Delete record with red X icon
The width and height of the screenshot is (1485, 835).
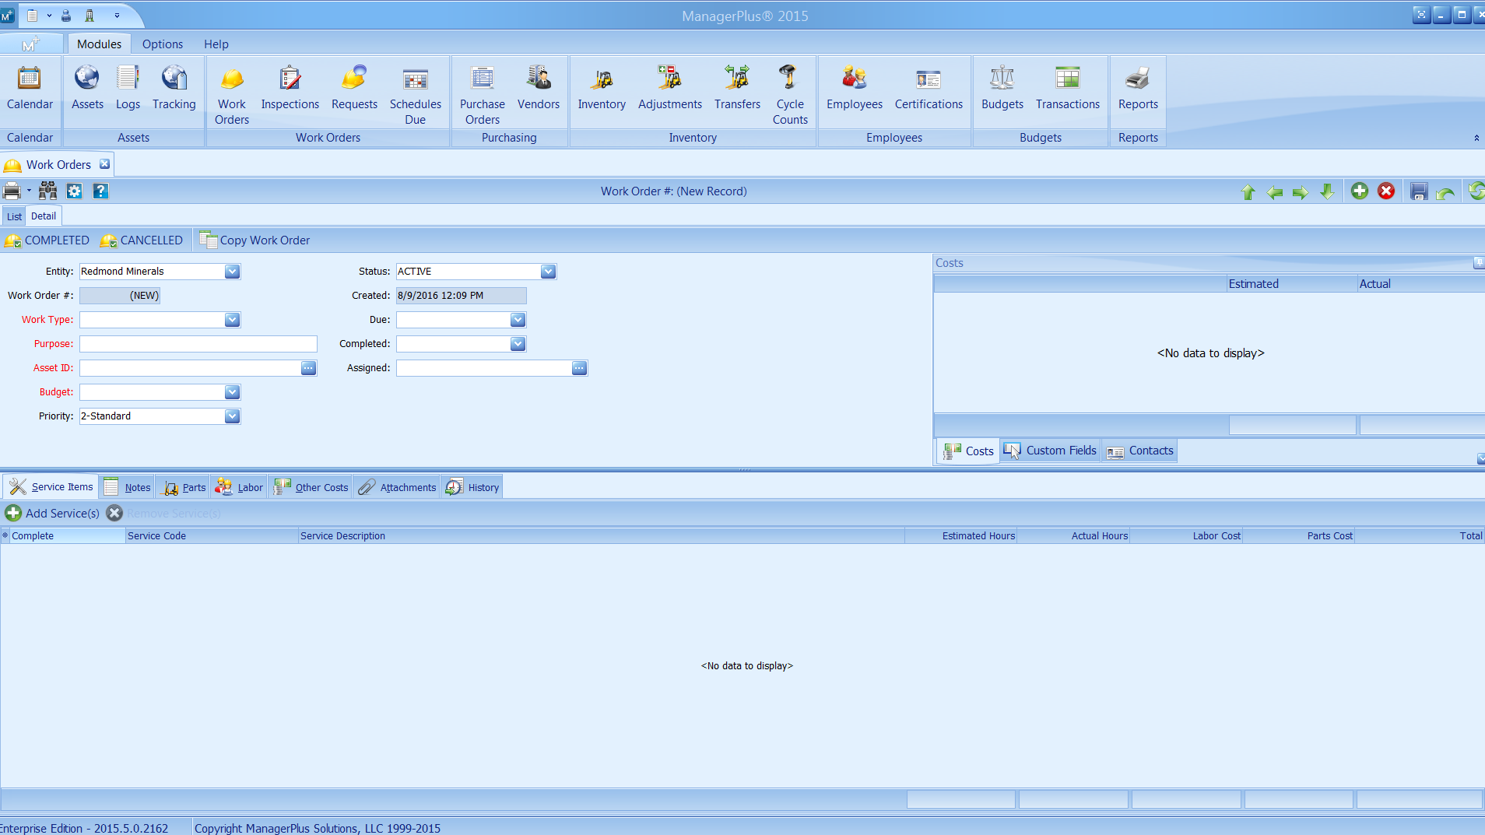pyautogui.click(x=1386, y=191)
